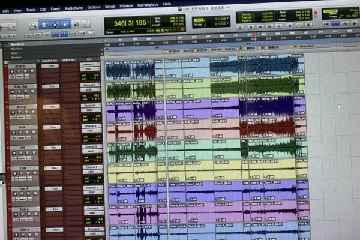The height and width of the screenshot is (240, 360).
Task: Click the transport Rewind button
Action: tap(260, 27)
